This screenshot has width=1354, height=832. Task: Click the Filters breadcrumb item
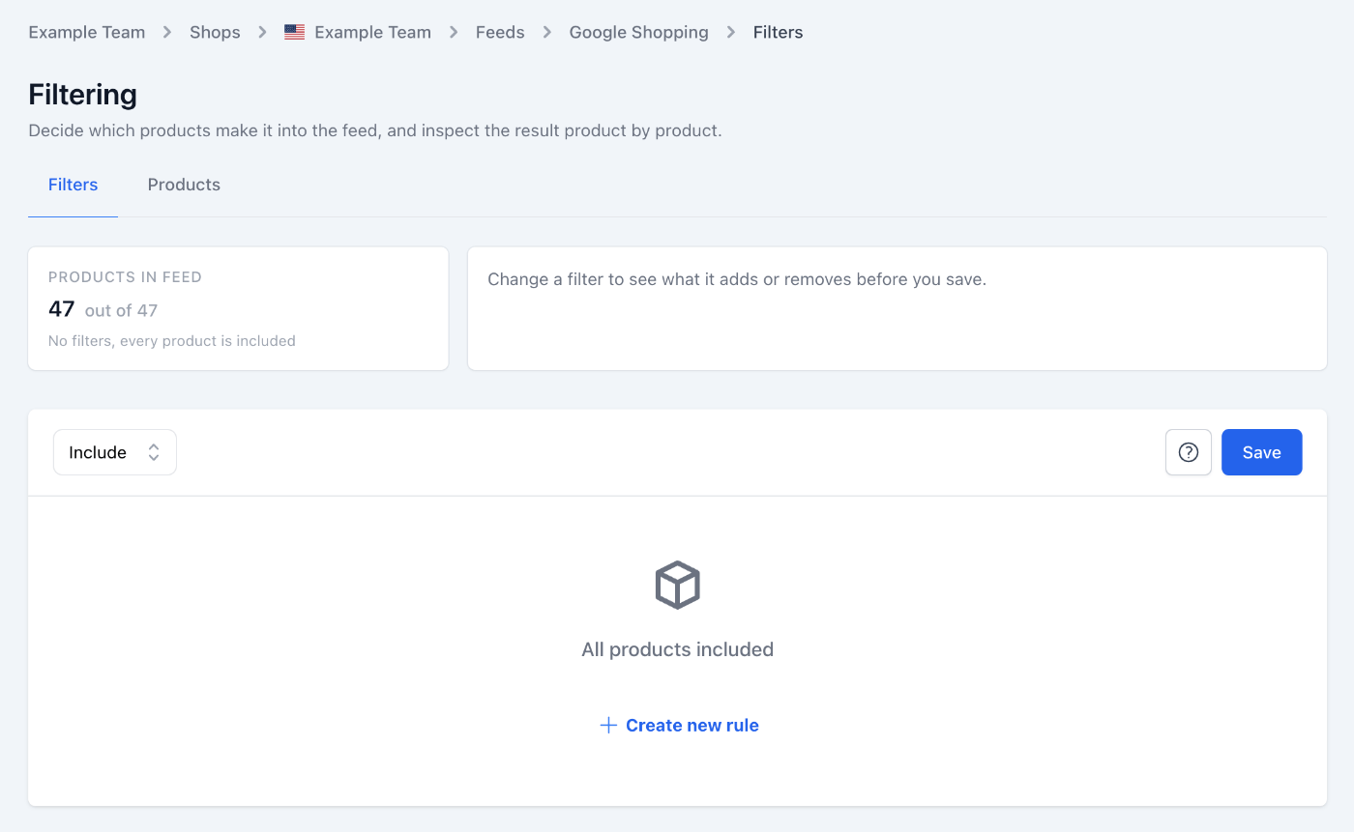click(779, 32)
